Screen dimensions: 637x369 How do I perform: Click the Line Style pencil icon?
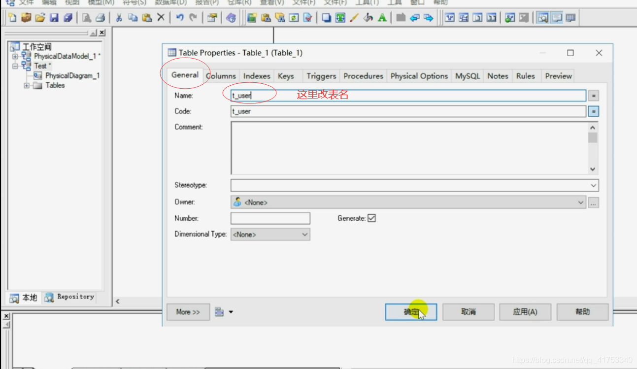(x=354, y=18)
